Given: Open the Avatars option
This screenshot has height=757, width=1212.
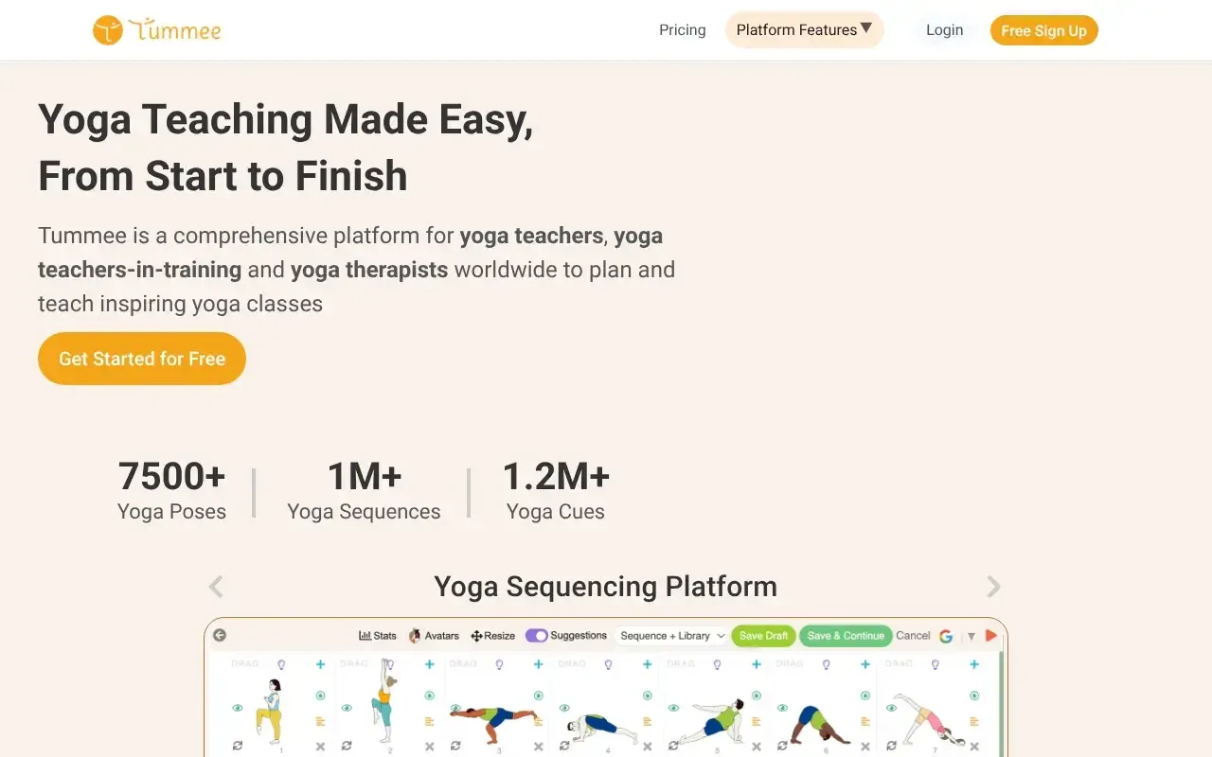Looking at the screenshot, I should [x=434, y=636].
